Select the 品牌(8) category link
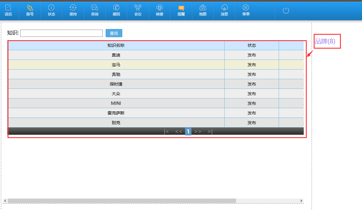This screenshot has width=362, height=210. click(325, 41)
